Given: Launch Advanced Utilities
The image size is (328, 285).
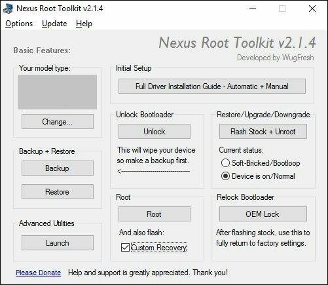Looking at the screenshot, I should [x=58, y=243].
